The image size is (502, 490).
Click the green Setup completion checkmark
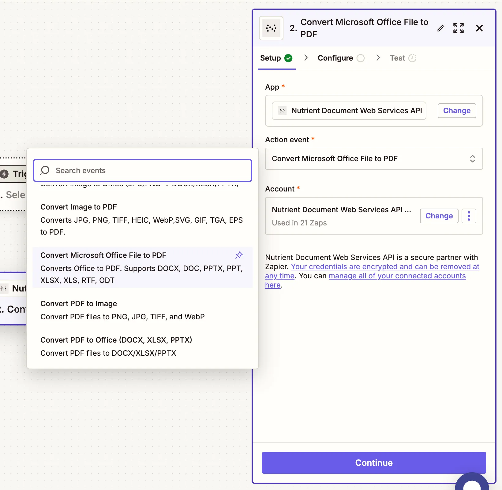pos(288,58)
